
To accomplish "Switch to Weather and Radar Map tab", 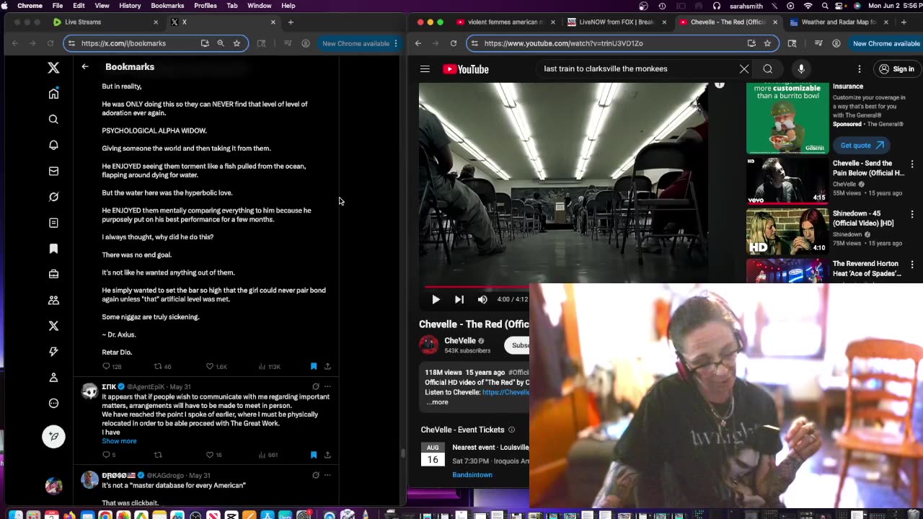I will [838, 22].
